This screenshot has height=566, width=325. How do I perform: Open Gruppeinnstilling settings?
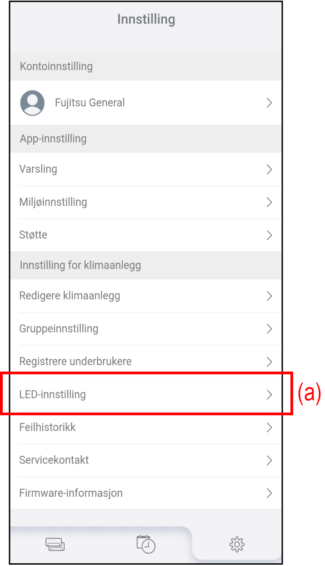point(59,329)
